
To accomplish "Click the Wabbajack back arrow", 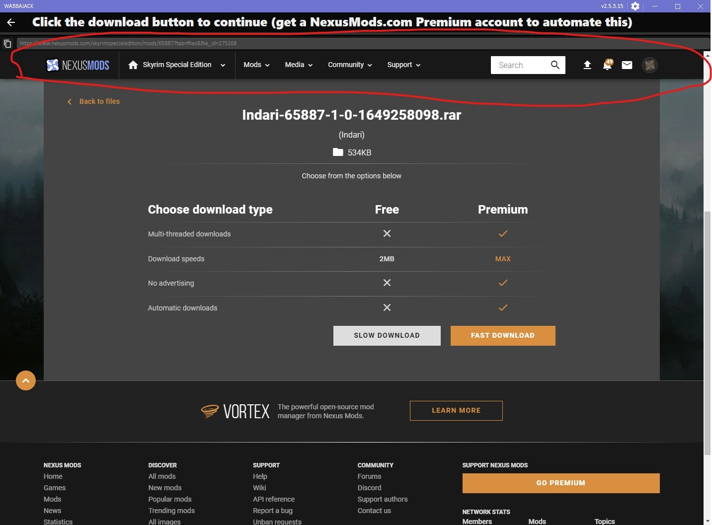I will (11, 22).
